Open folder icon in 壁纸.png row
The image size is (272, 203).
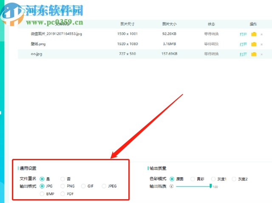click(254, 44)
